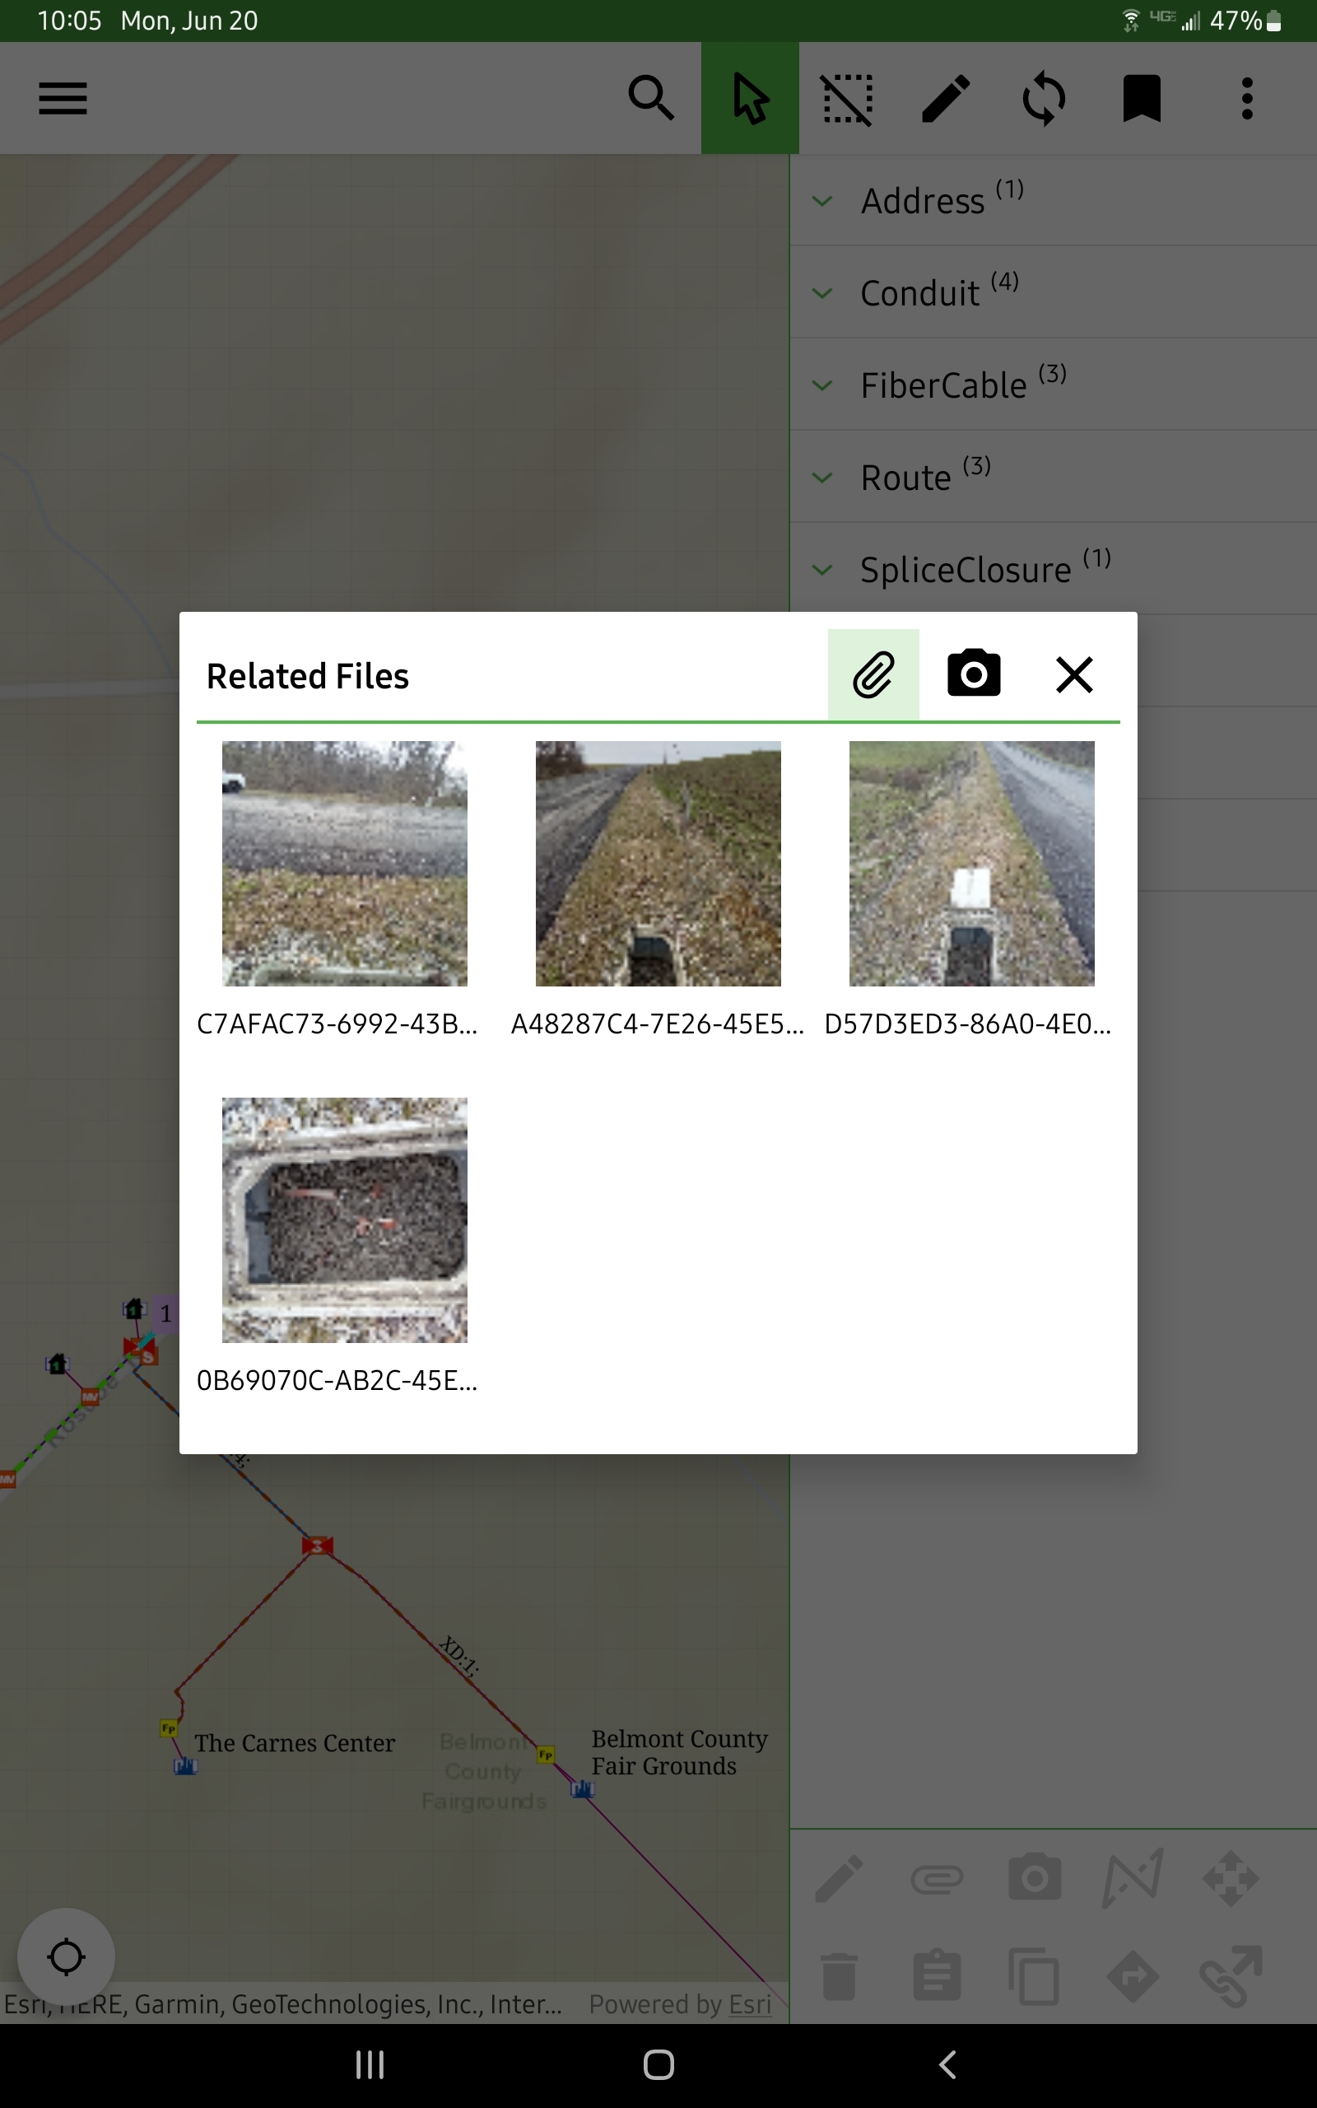The image size is (1317, 2108).
Task: Tap the search magnifier icon
Action: (650, 99)
